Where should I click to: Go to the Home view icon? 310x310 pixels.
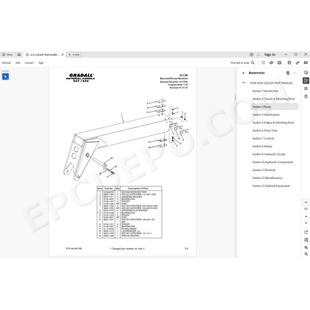click(x=19, y=54)
